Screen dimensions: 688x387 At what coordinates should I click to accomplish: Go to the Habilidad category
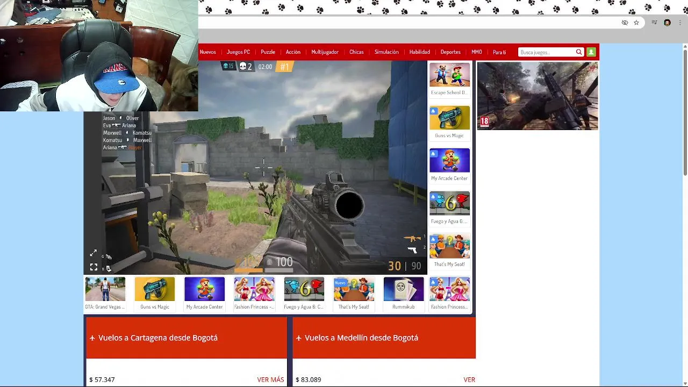coord(419,52)
